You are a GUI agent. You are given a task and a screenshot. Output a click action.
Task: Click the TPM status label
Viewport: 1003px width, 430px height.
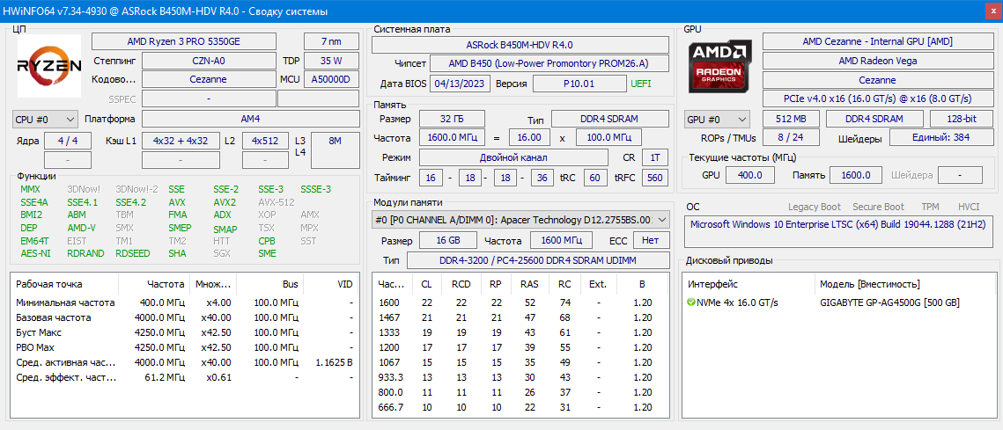click(x=930, y=207)
